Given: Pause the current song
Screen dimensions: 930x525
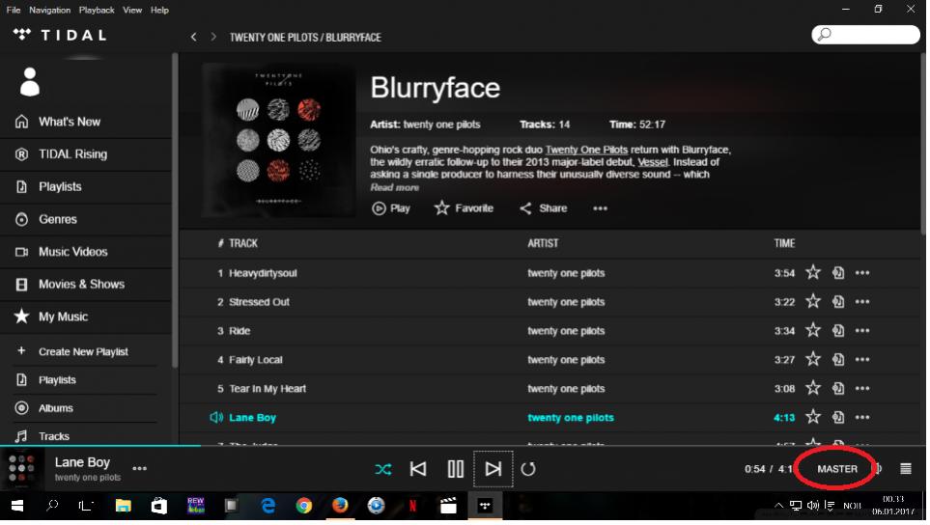Looking at the screenshot, I should [x=458, y=471].
